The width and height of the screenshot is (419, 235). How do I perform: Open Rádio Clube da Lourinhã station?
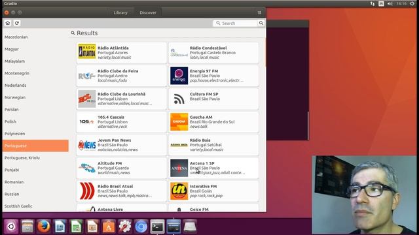point(121,99)
